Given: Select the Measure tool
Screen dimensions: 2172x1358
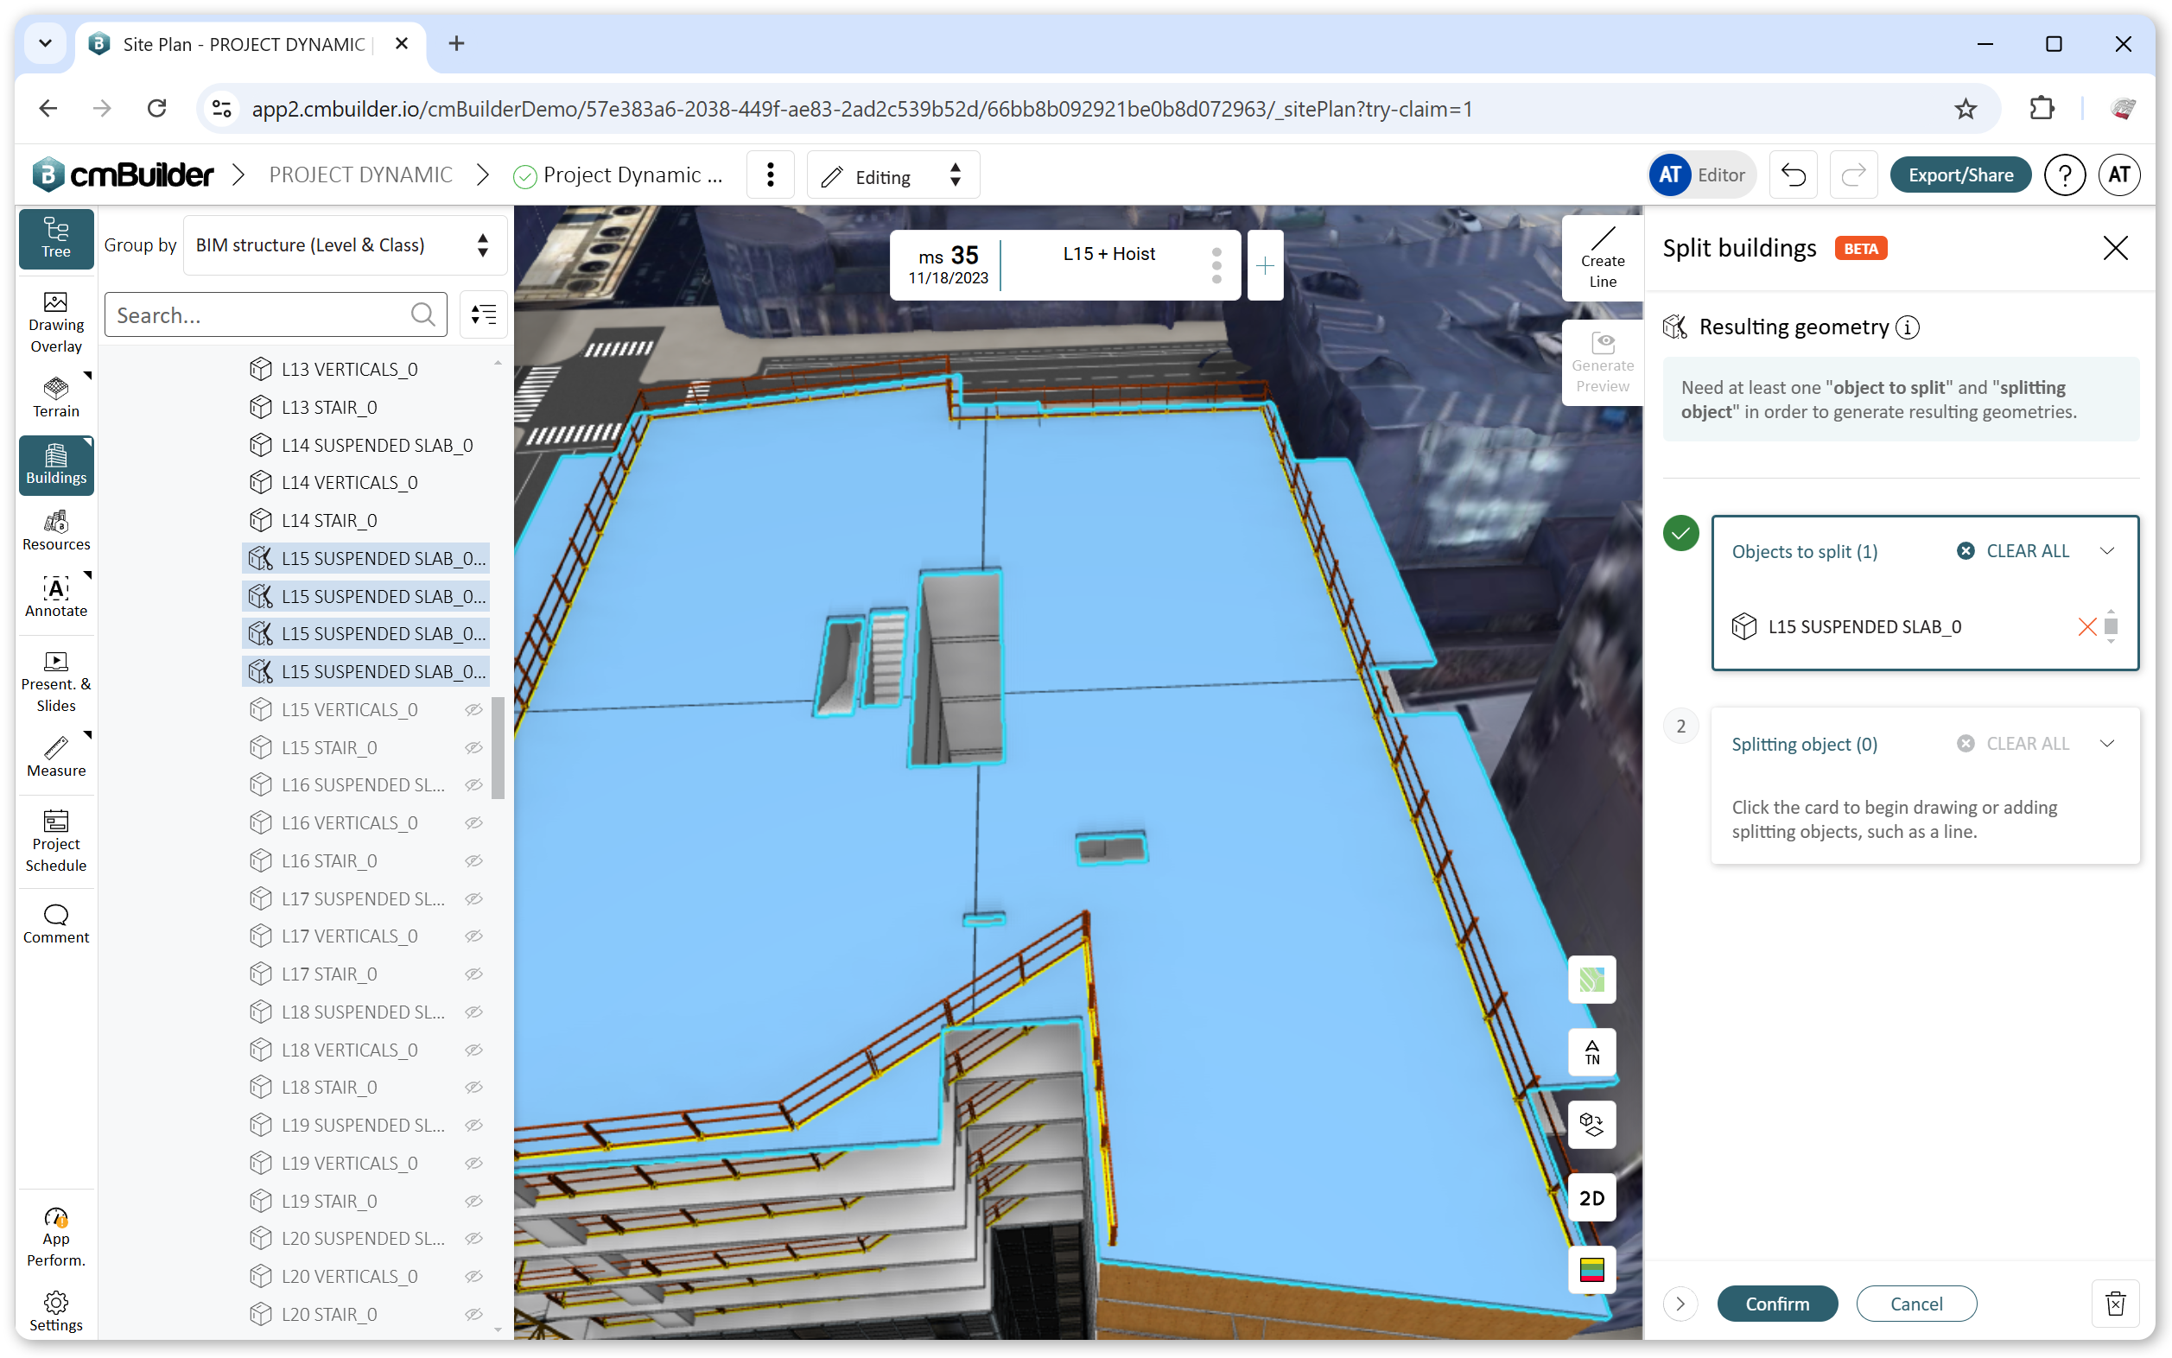Looking at the screenshot, I should [x=55, y=756].
